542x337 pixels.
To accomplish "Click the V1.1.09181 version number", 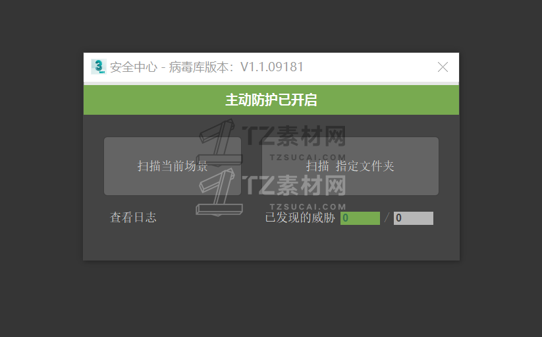I will pos(272,67).
